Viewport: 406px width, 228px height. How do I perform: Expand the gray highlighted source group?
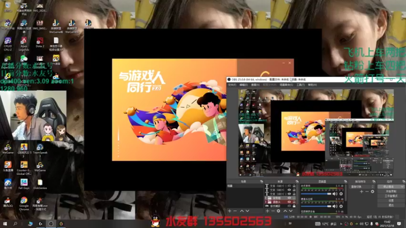click(x=265, y=198)
